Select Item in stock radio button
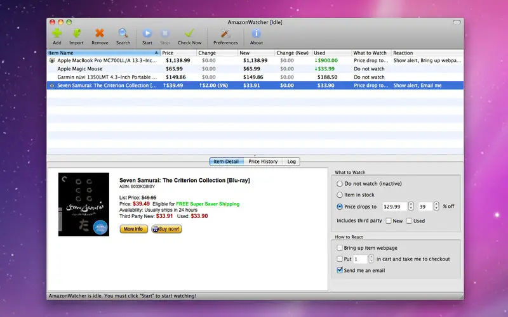Screen dimensions: 508x317 (340, 195)
